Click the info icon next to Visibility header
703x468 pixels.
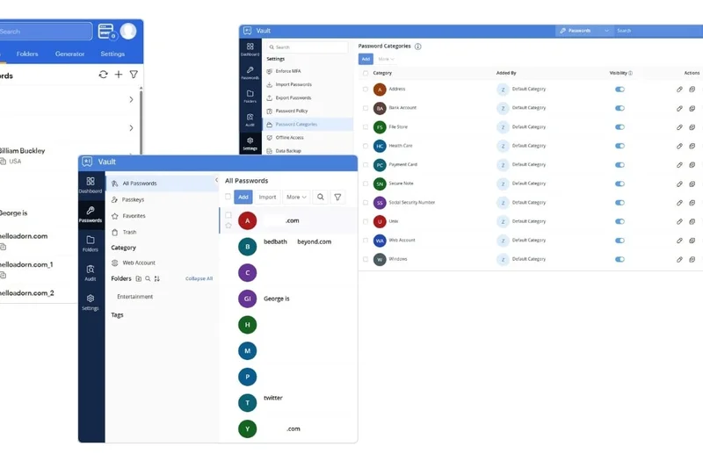point(630,73)
